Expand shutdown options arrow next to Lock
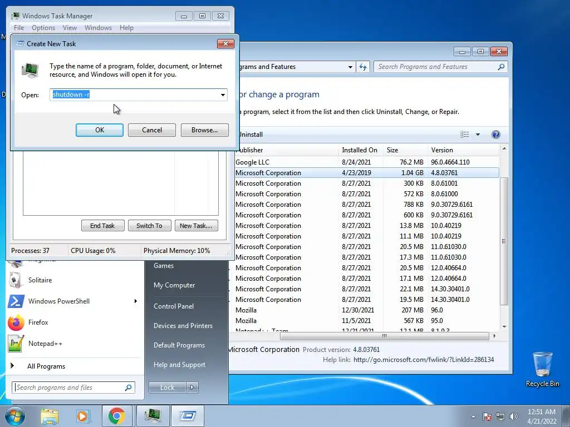The height and width of the screenshot is (427, 570). 192,388
